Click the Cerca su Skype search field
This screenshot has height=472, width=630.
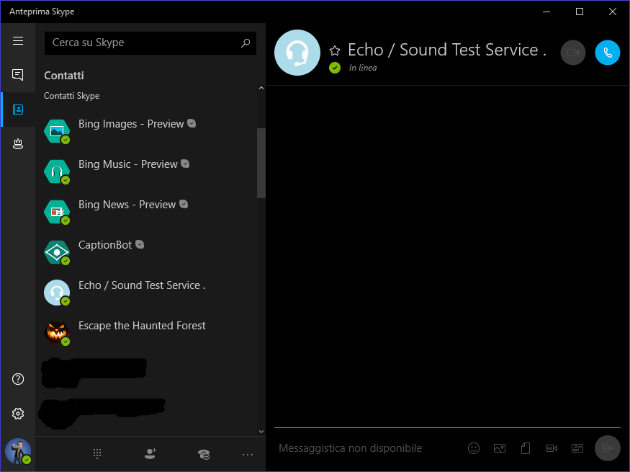point(150,43)
